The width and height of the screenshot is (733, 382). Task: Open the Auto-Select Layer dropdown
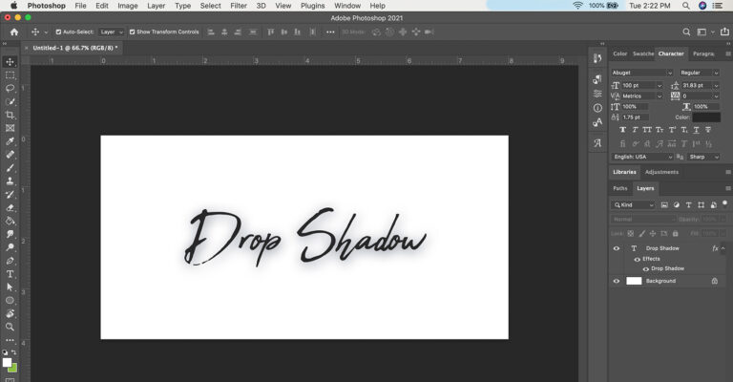click(112, 32)
